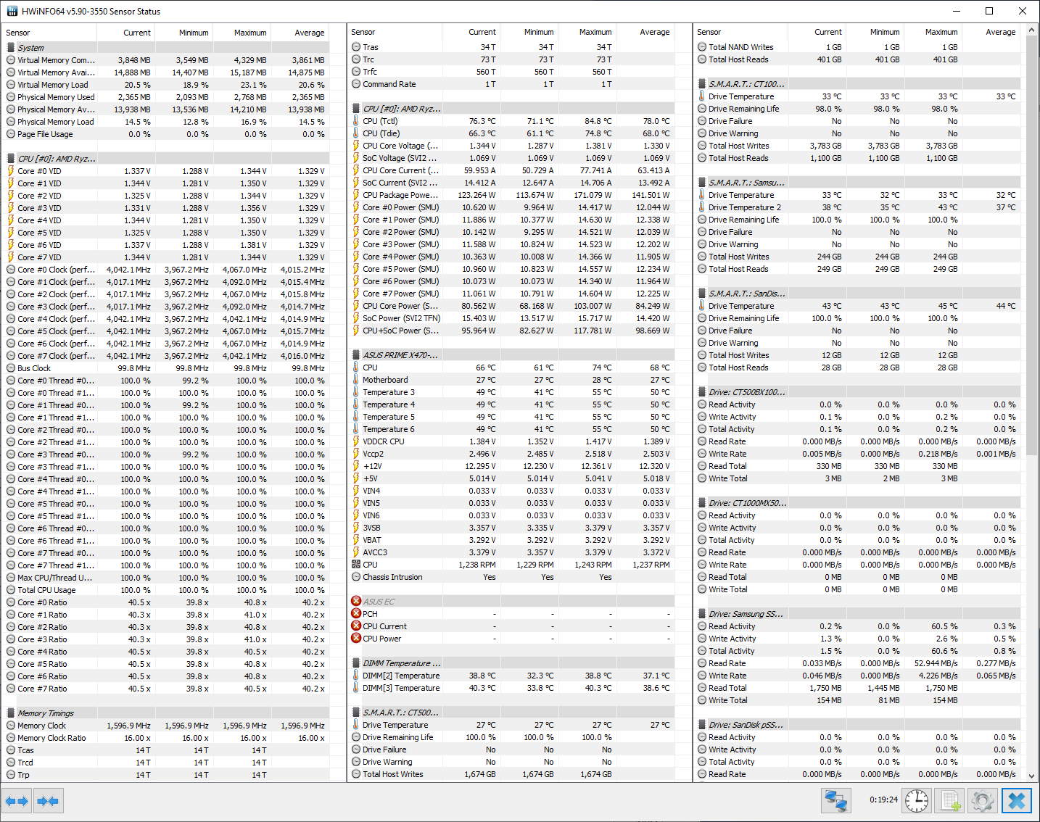
Task: Start logging with the sheet-plus icon
Action: (x=949, y=801)
